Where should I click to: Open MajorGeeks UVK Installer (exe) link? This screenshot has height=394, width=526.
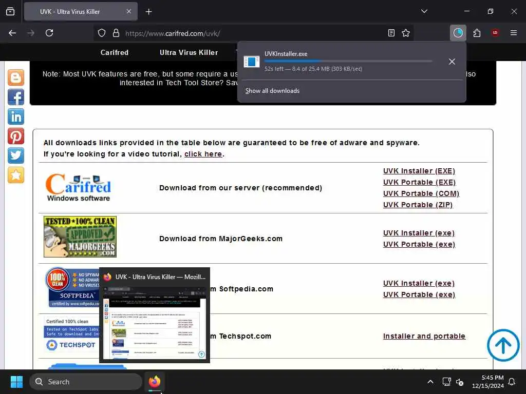point(419,233)
